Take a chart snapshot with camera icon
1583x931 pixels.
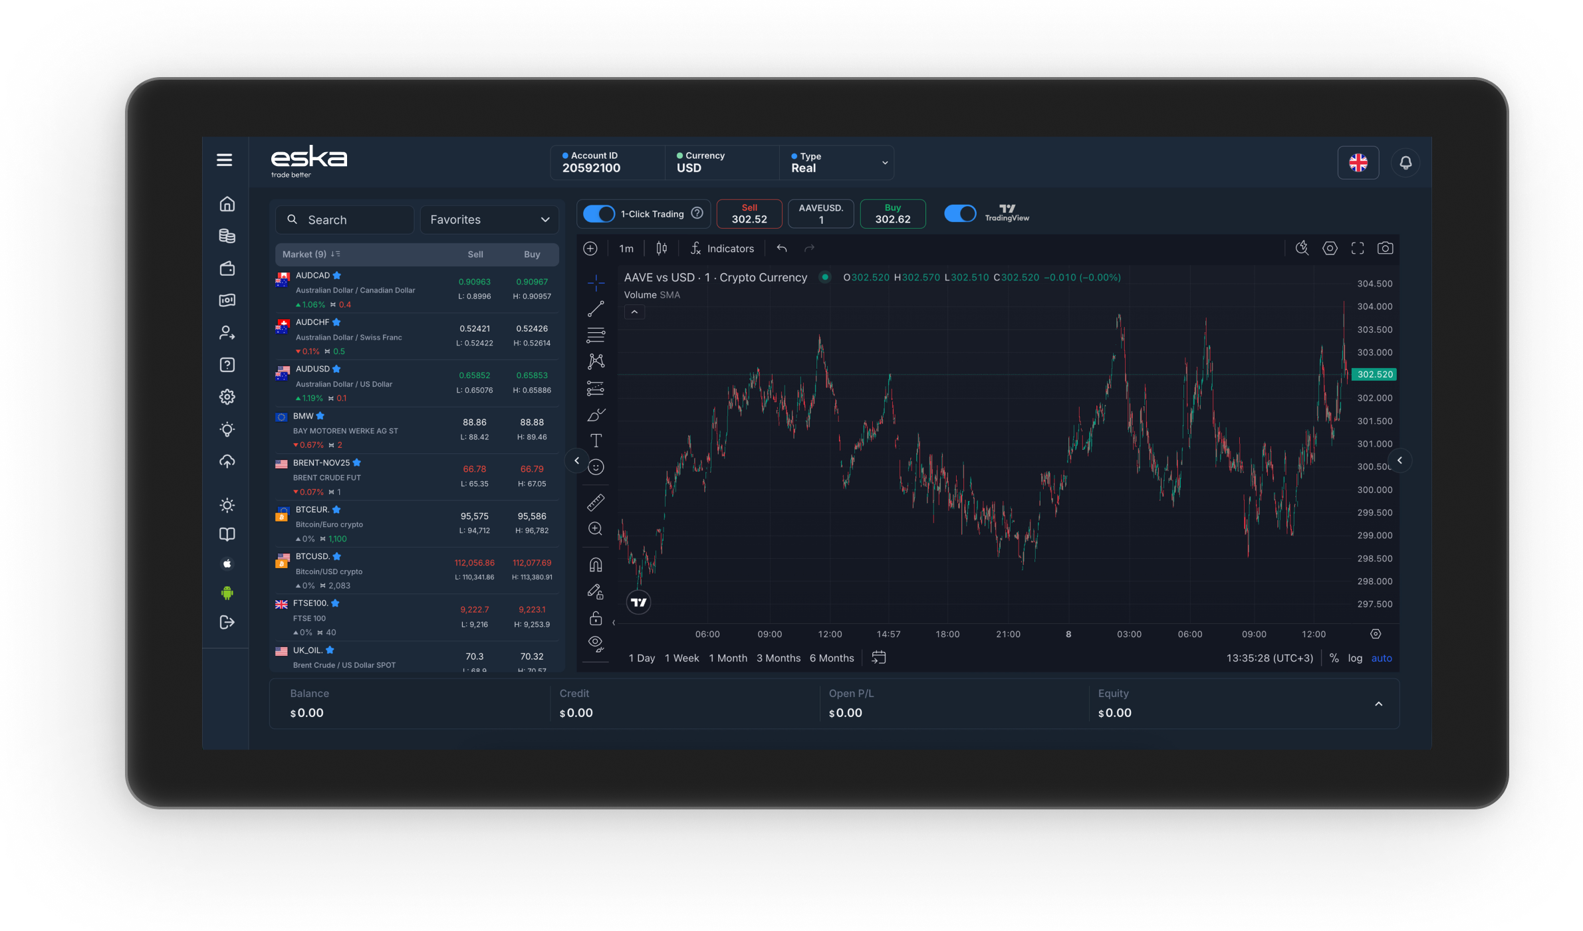tap(1385, 249)
